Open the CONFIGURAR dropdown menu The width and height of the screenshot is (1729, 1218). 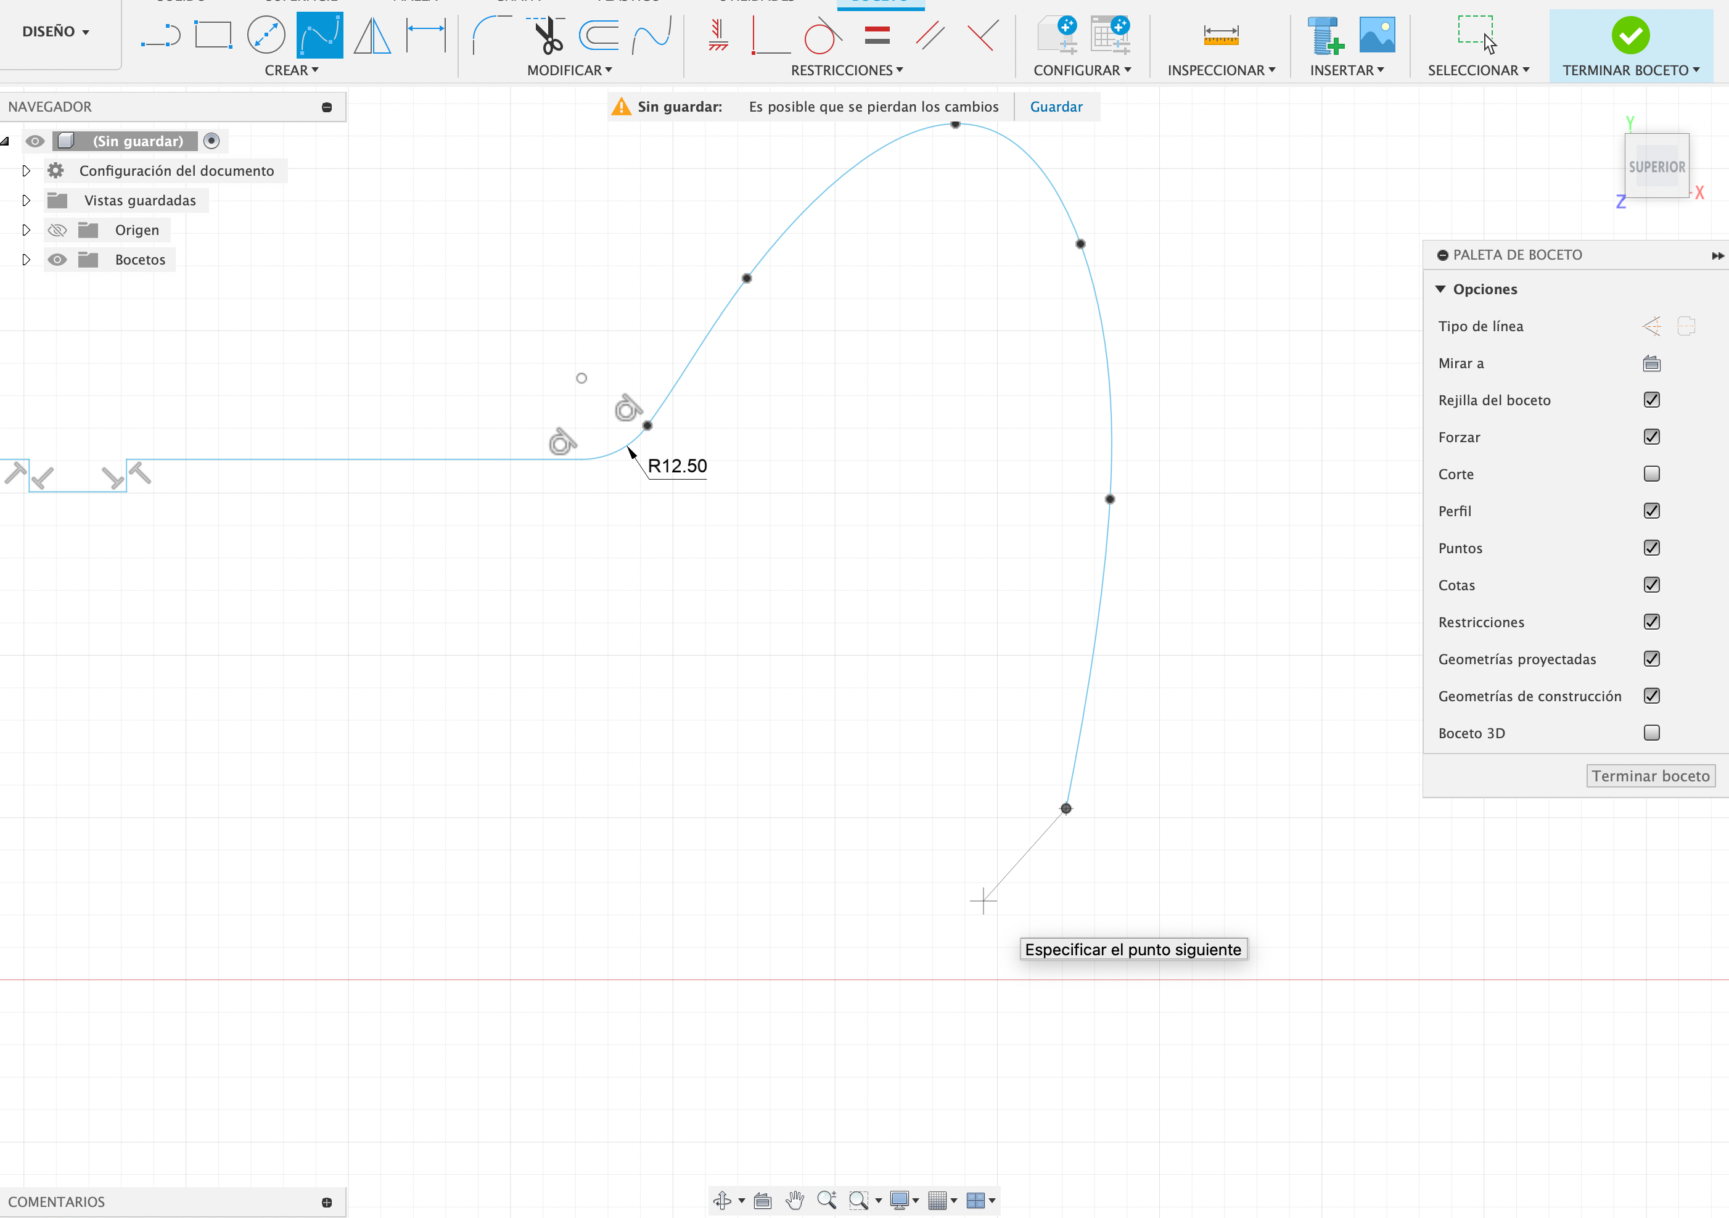[x=1082, y=70]
